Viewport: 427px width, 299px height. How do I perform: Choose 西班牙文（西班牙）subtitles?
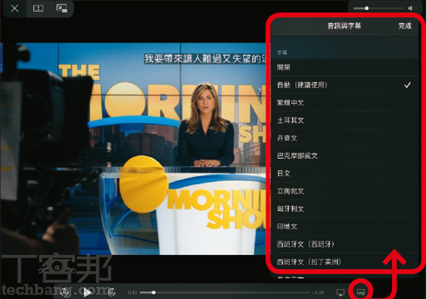pos(344,244)
